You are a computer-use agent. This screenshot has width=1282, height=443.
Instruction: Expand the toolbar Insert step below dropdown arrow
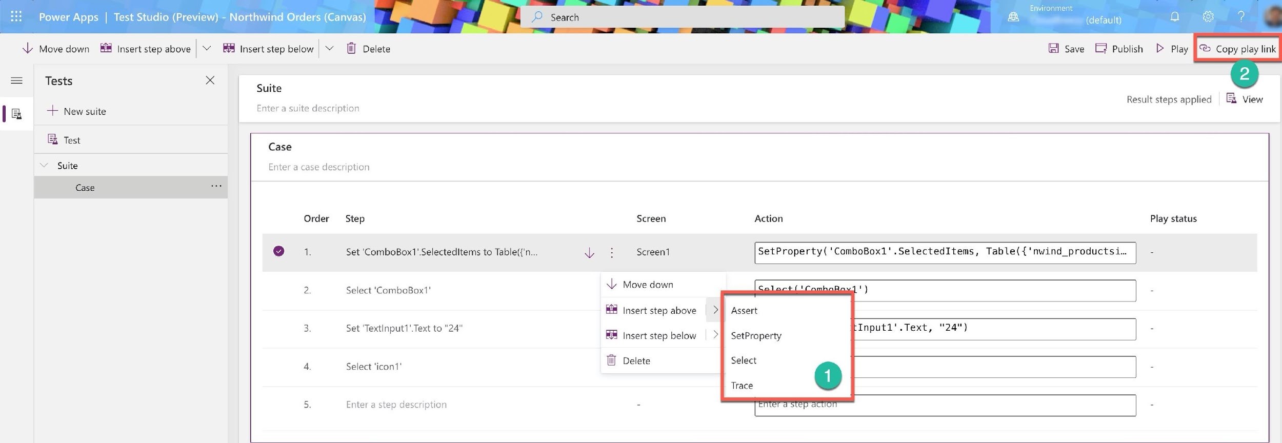pyautogui.click(x=329, y=49)
